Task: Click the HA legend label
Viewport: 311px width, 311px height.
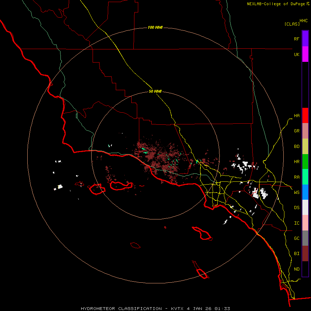Action: click(x=296, y=116)
